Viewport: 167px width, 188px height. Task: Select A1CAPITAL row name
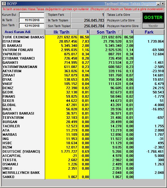click(12, 156)
